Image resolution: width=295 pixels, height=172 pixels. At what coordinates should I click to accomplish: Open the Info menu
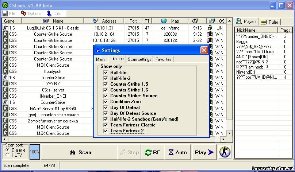pyautogui.click(x=54, y=13)
